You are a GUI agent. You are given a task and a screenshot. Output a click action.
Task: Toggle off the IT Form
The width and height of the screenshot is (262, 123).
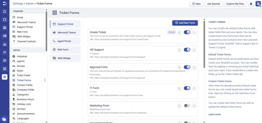point(187,88)
